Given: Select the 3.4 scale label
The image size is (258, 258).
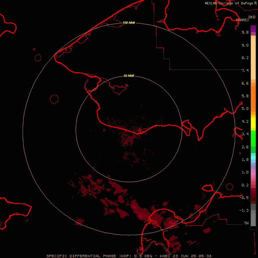Looking at the screenshot, I should coord(245,134).
